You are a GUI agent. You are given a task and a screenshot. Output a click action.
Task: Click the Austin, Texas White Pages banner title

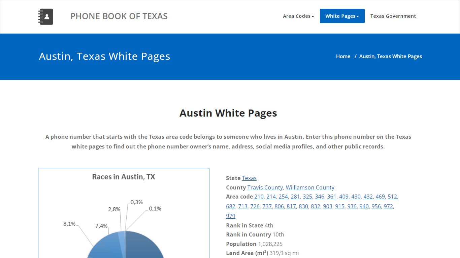[104, 56]
